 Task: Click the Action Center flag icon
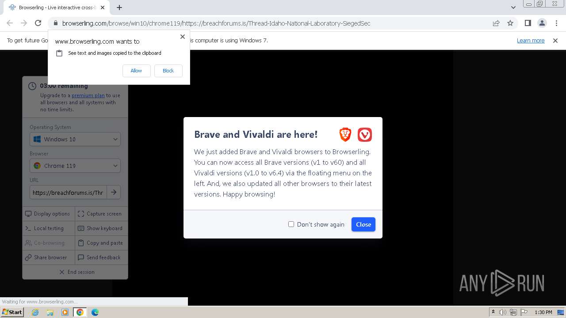point(524,312)
